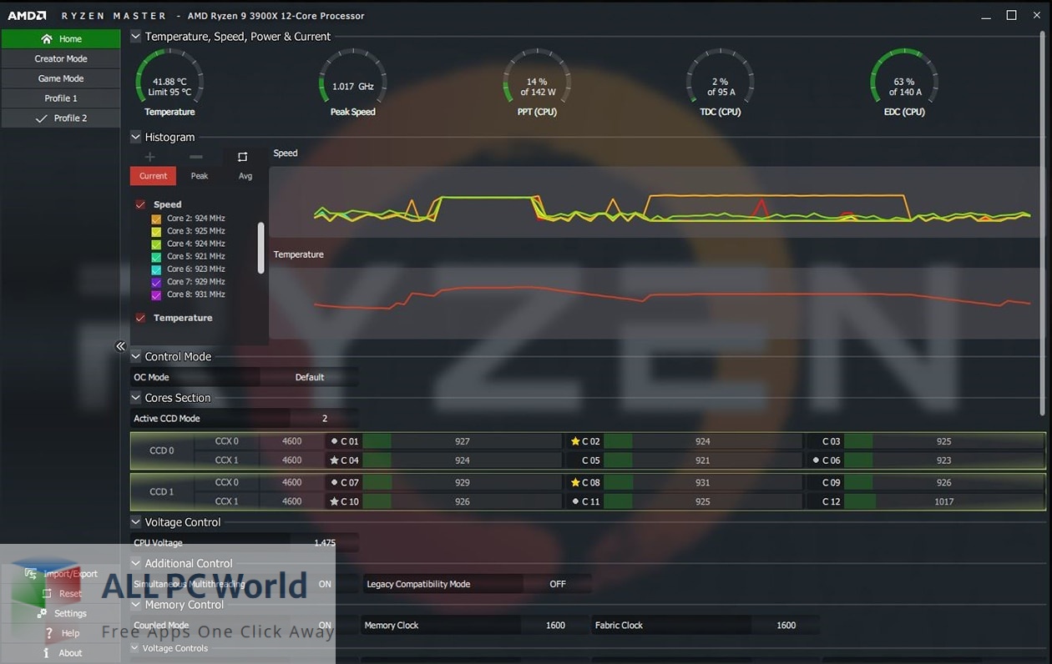Collapse the Additional Control section
This screenshot has width=1052, height=664.
tap(136, 563)
